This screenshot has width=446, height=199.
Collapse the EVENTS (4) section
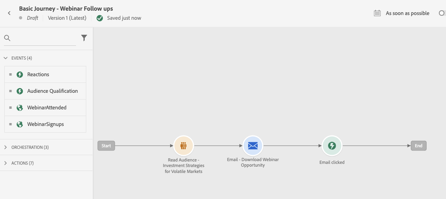6,58
